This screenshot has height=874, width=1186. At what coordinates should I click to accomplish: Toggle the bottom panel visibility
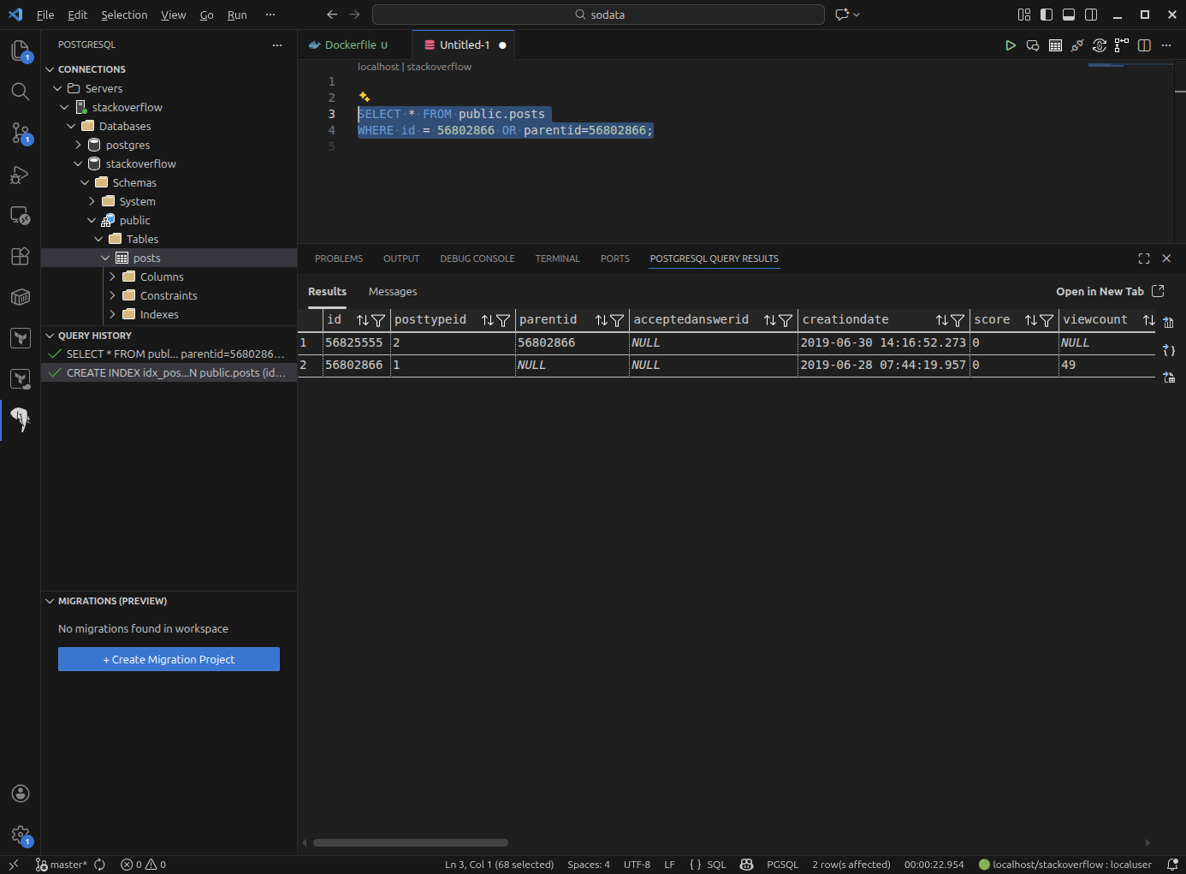click(1069, 15)
